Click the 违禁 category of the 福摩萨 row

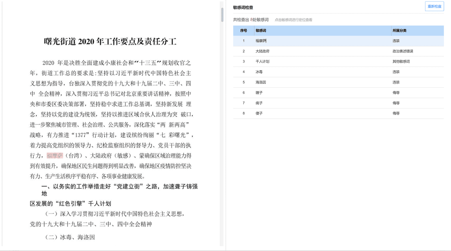coord(396,41)
